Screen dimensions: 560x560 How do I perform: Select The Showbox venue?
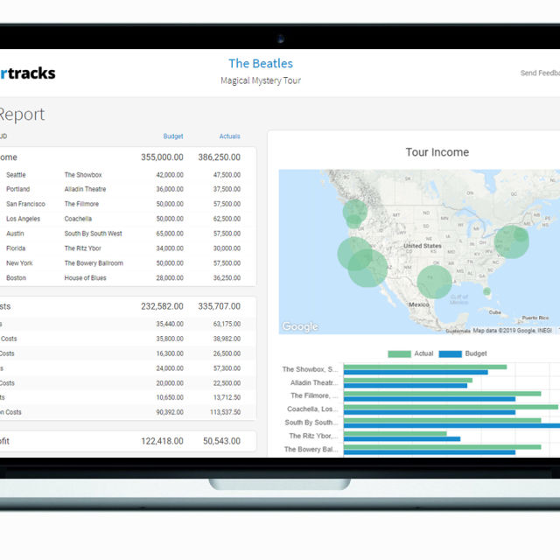pos(83,175)
